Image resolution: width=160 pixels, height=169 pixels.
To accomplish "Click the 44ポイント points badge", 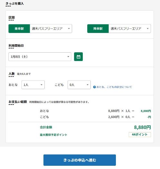I will pos(140,134).
